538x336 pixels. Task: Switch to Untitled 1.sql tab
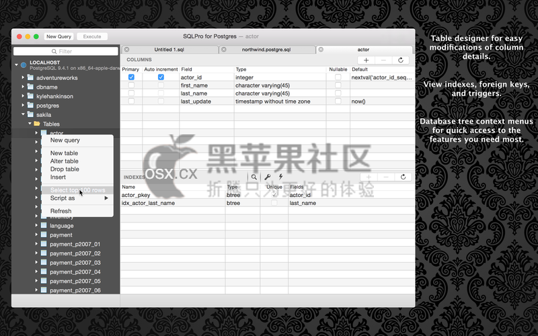[169, 49]
